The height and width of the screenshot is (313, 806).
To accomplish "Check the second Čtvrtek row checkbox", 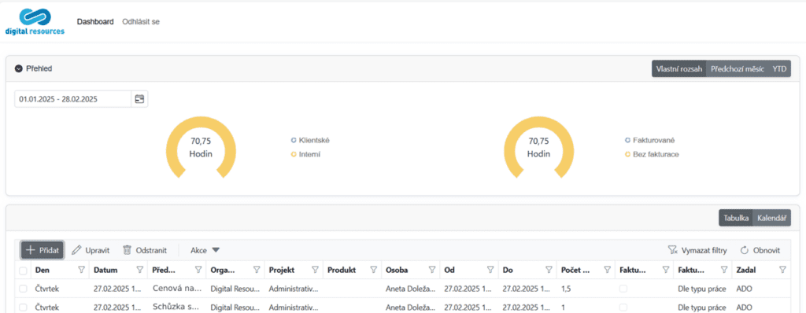I will pyautogui.click(x=23, y=307).
